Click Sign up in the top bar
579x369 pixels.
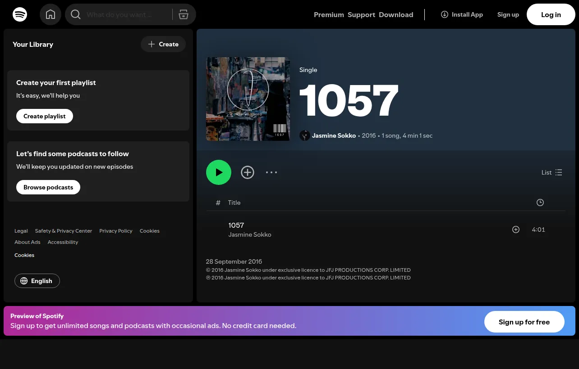508,14
